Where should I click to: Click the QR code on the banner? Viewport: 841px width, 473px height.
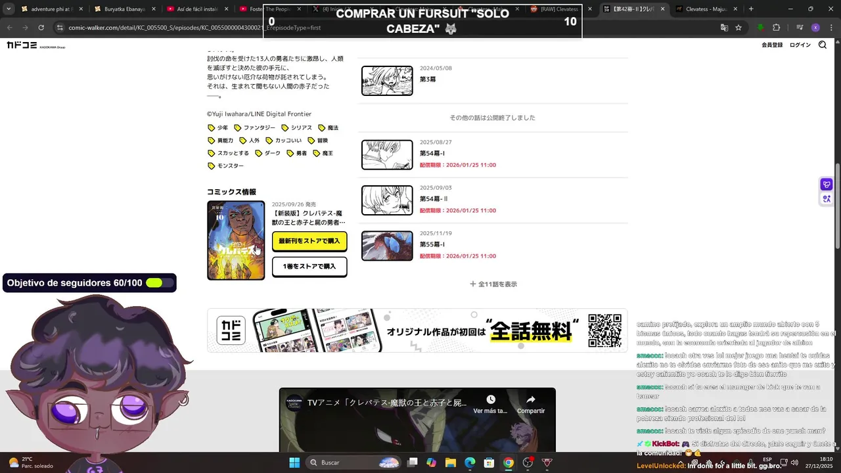pyautogui.click(x=604, y=330)
